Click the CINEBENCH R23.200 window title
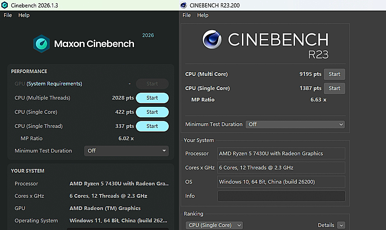The image size is (386, 230). (214, 5)
